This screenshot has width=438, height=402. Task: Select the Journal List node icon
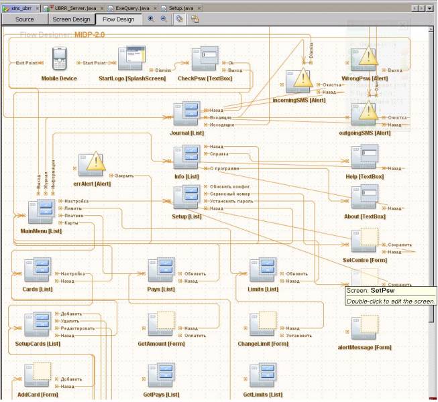[x=187, y=113]
